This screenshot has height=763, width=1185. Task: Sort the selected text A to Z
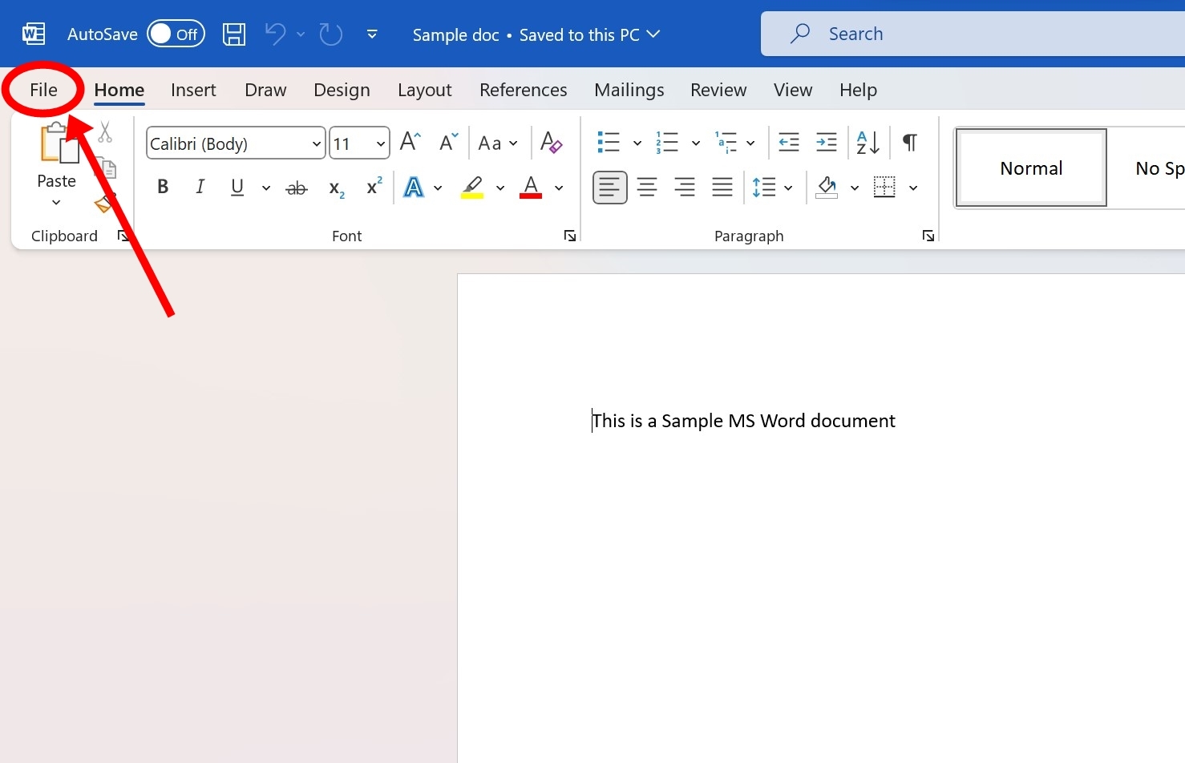point(868,143)
